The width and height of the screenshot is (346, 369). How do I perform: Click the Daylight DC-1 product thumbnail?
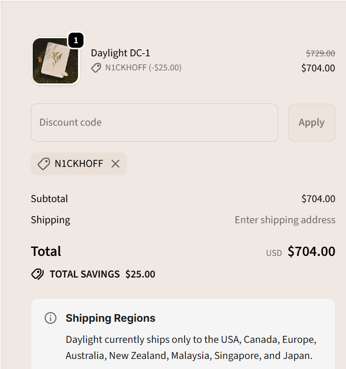[55, 61]
